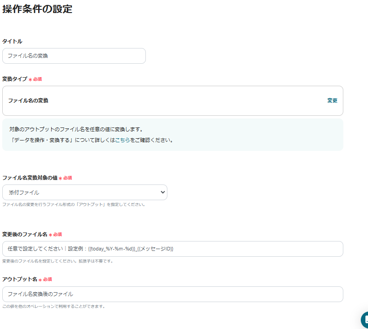Click the bold ファイル名の変換 conversion type text
This screenshot has height=329, width=368.
coord(28,101)
